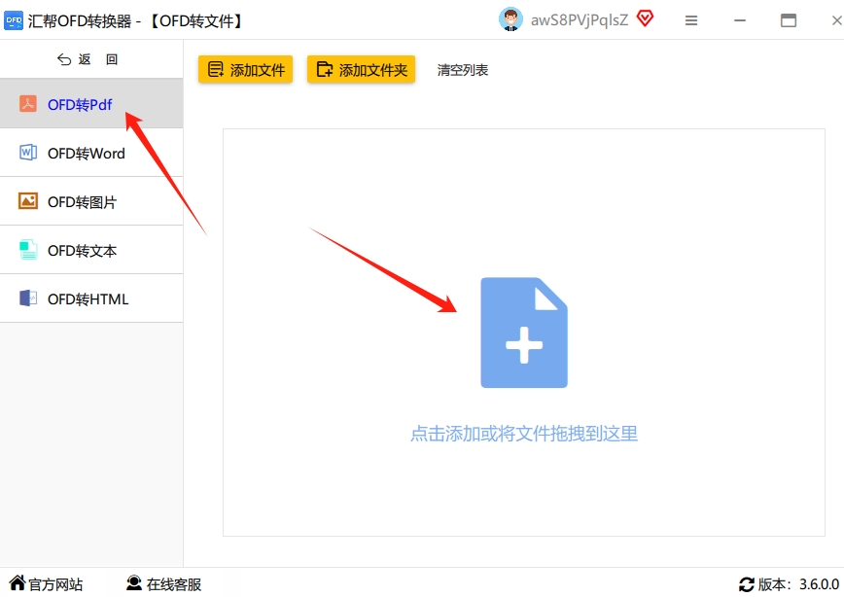Click the 添加文件夹 button
Viewport: 844px width, 597px height.
coord(361,69)
